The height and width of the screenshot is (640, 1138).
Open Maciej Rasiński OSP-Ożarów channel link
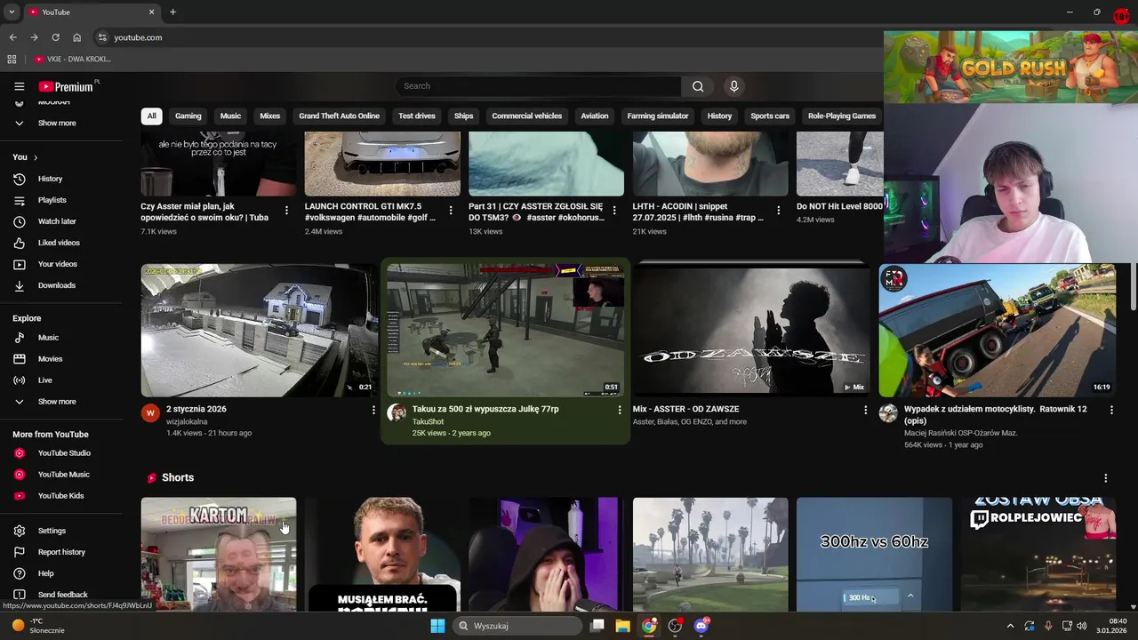click(960, 433)
